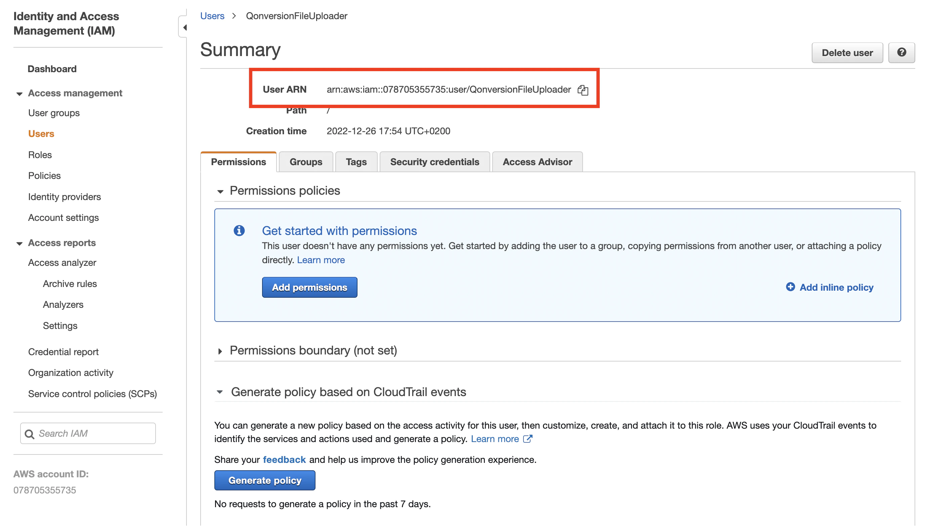Focus the Search IAM input field
Viewport: 926px width, 529px height.
94,433
